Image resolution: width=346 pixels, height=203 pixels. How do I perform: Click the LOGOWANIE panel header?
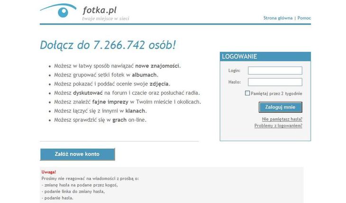pyautogui.click(x=265, y=57)
